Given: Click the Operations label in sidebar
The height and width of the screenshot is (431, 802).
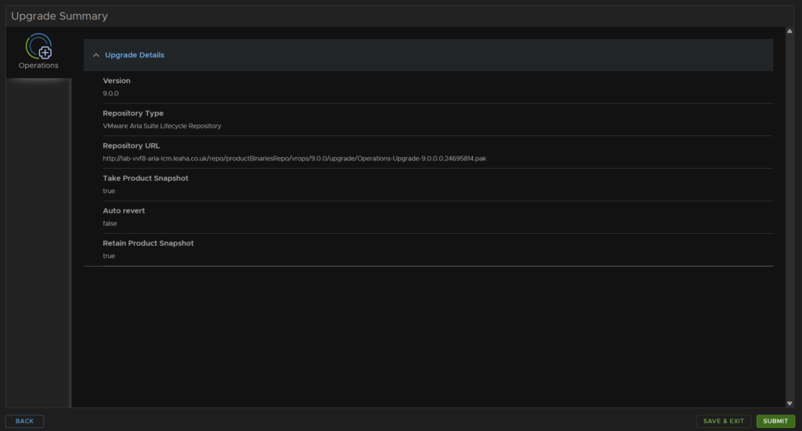Looking at the screenshot, I should pos(38,66).
